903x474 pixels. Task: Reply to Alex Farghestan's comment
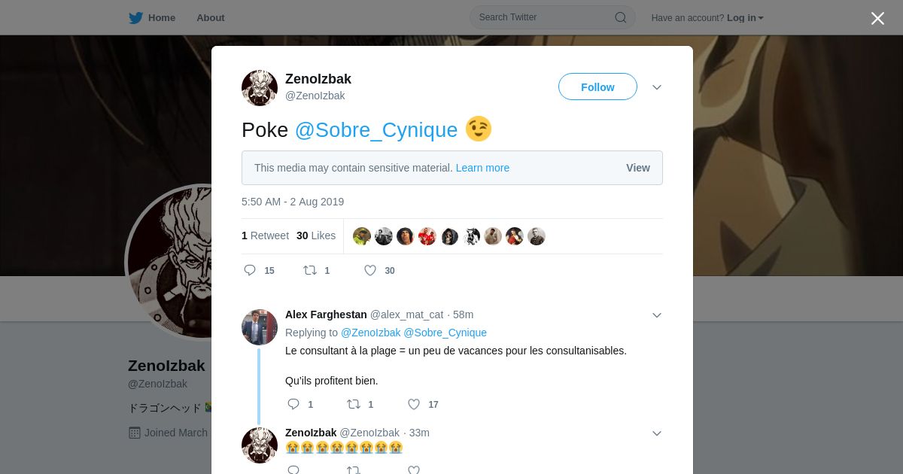tap(293, 404)
